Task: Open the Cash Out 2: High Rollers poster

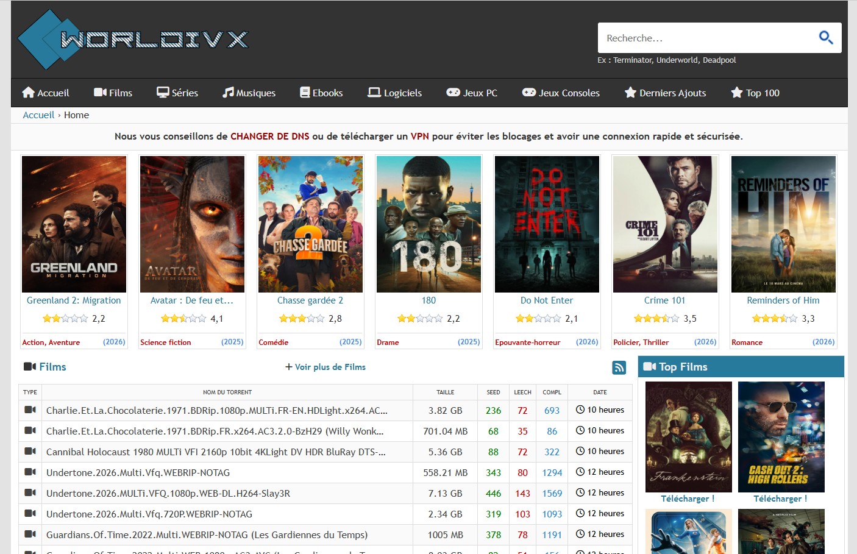Action: click(781, 437)
